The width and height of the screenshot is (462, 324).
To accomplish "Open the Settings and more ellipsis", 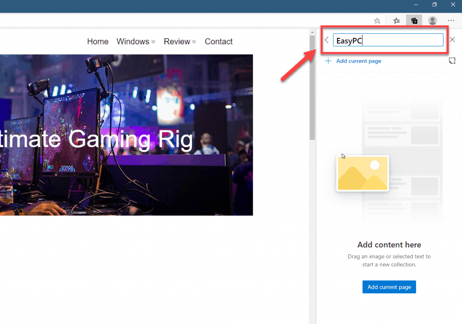I will [x=451, y=20].
